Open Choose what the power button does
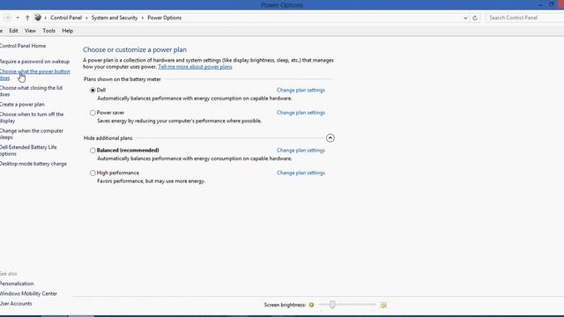This screenshot has width=564, height=317. coord(35,74)
